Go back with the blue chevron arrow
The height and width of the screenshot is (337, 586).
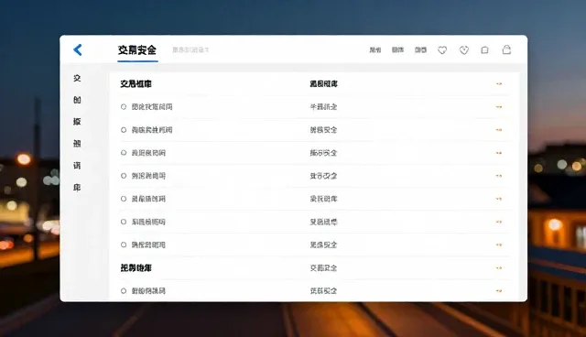(78, 49)
